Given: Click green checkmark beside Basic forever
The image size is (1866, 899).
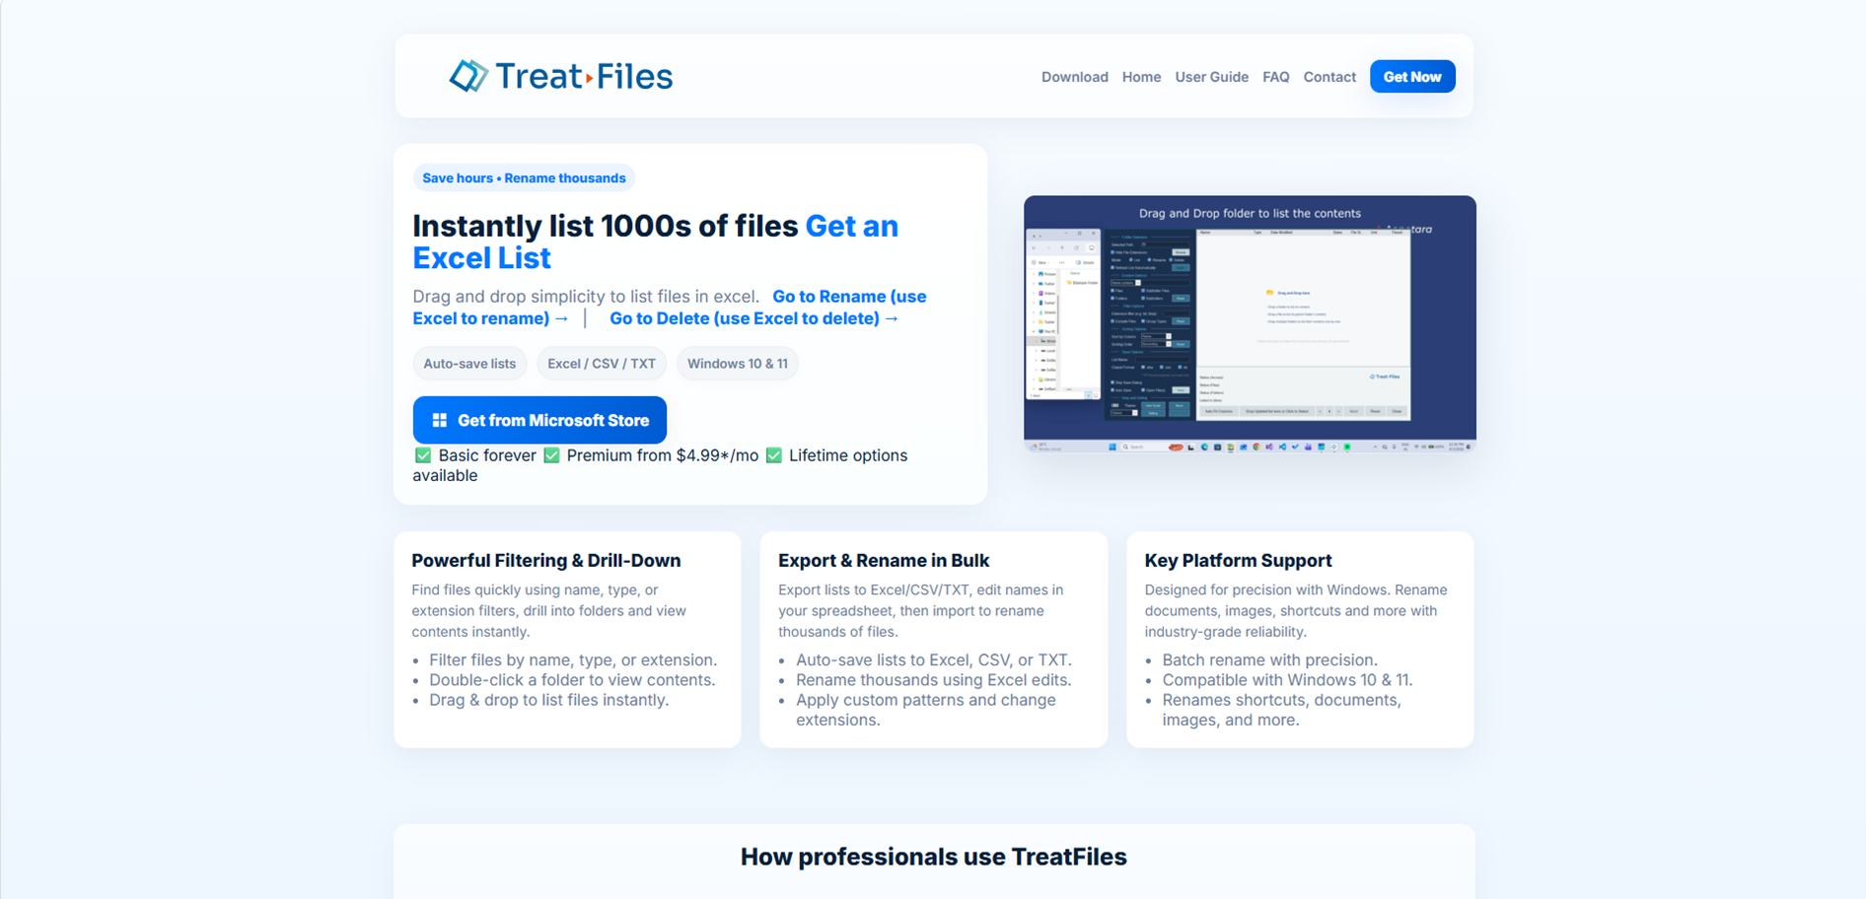Looking at the screenshot, I should (x=423, y=455).
